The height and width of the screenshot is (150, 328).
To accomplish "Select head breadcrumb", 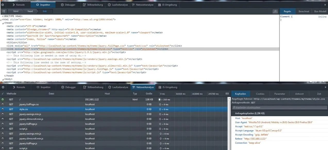I will click(x=30, y=11).
